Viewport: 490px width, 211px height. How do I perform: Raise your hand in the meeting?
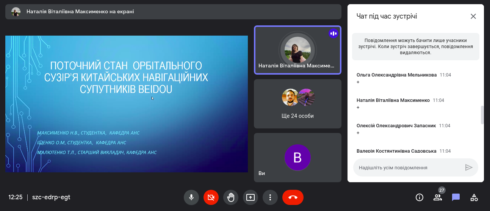[x=231, y=197]
